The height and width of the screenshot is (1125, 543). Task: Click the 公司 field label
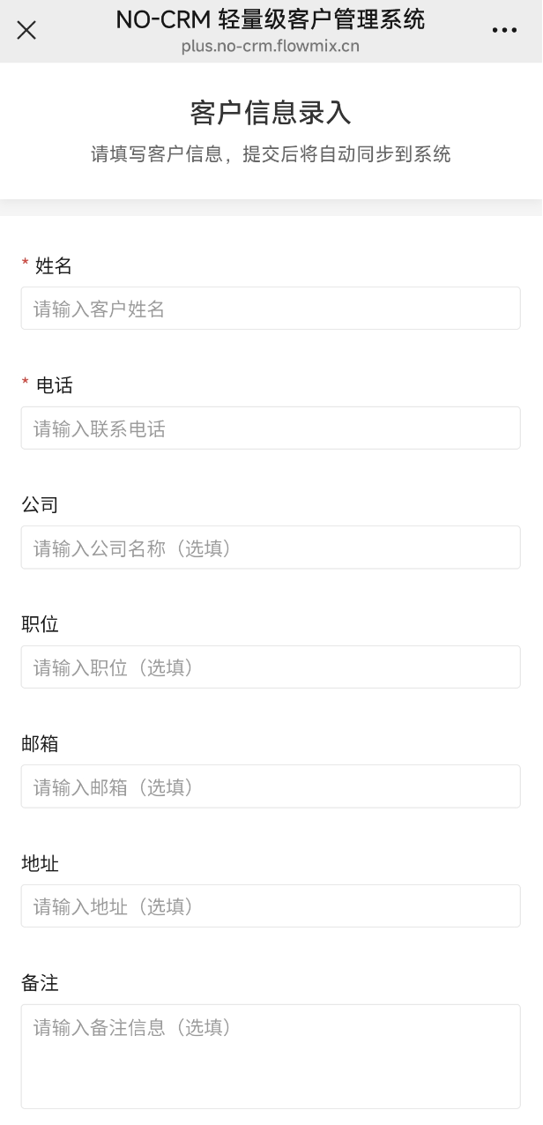point(40,504)
